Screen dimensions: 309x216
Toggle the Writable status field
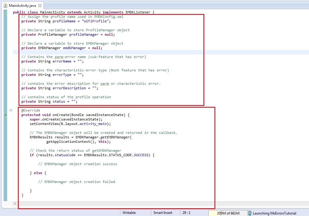(129, 213)
